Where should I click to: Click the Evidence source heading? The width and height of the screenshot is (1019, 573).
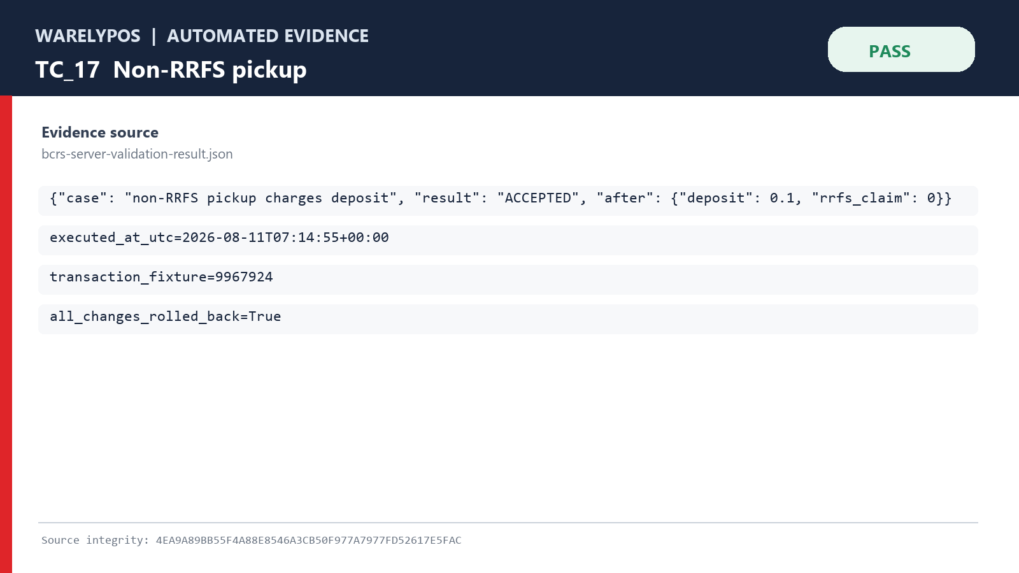(100, 132)
